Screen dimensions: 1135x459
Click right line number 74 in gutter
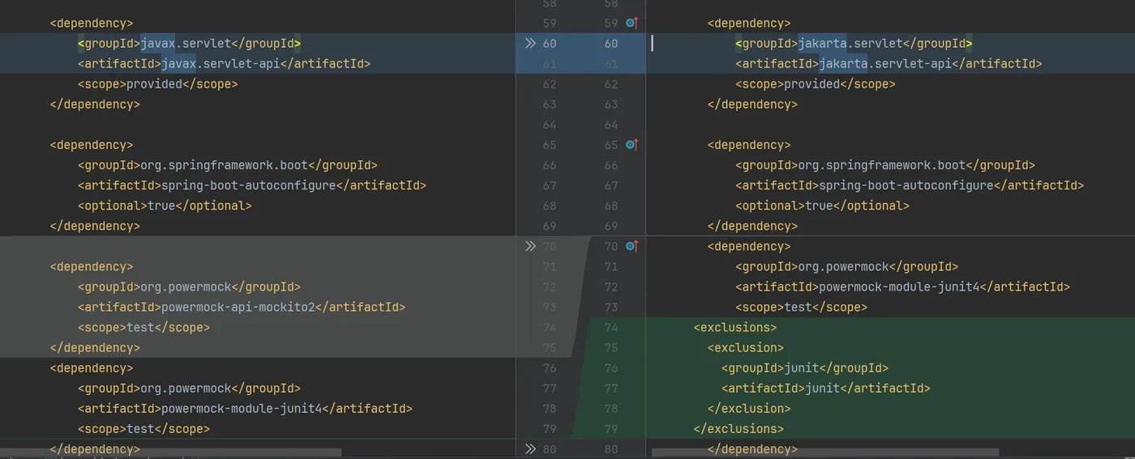(x=610, y=327)
